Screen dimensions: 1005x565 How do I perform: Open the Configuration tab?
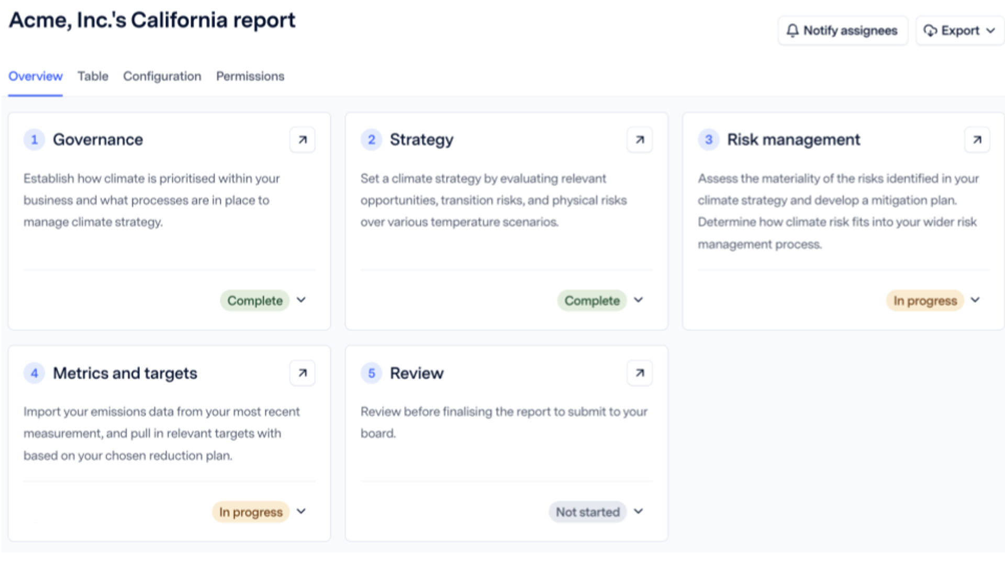pos(162,76)
